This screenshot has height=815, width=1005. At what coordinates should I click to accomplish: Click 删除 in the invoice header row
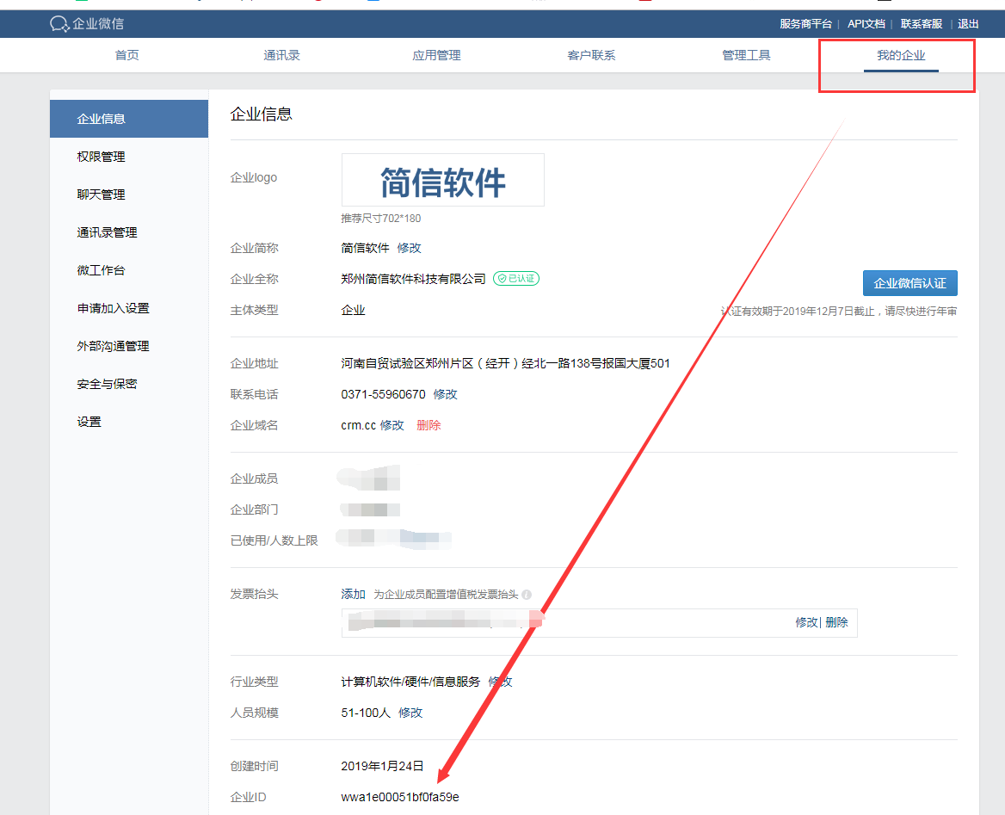pyautogui.click(x=837, y=622)
